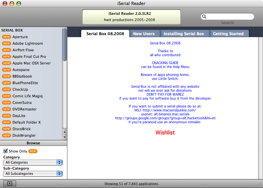
Task: Switch to the Serial Box 08.2008 tab
Action: 105,34
